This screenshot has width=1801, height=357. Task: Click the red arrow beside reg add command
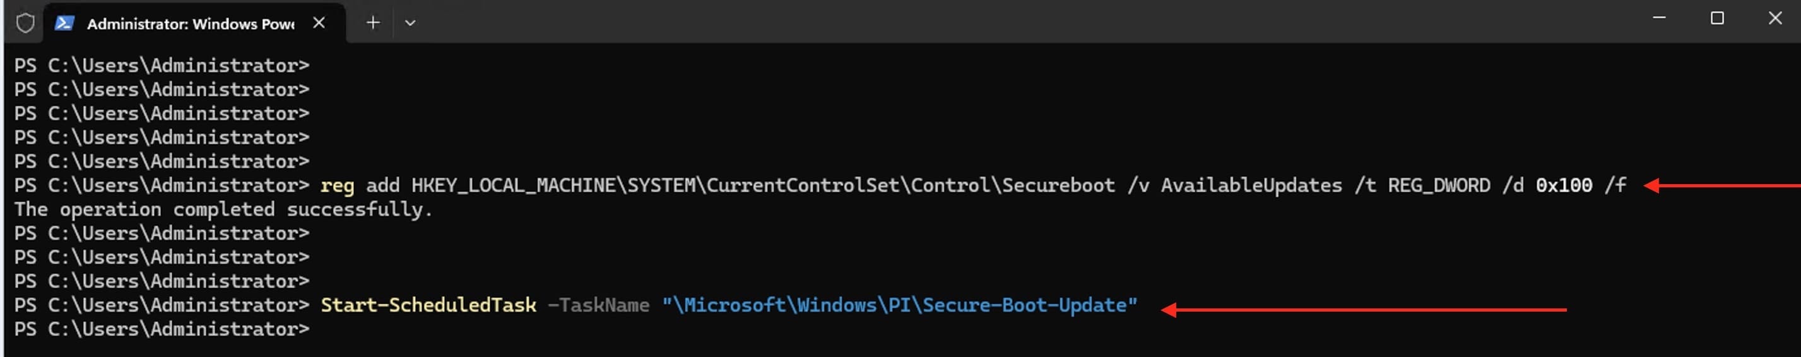(x=1720, y=186)
